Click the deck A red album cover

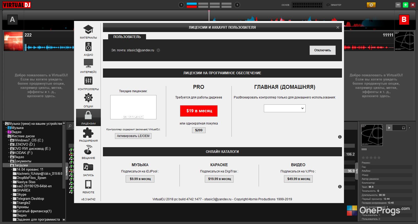pyautogui.click(x=14, y=41)
